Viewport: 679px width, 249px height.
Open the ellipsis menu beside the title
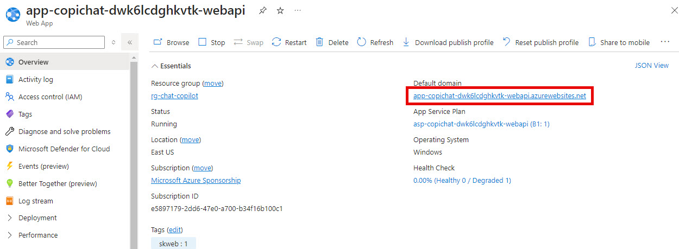pos(298,10)
